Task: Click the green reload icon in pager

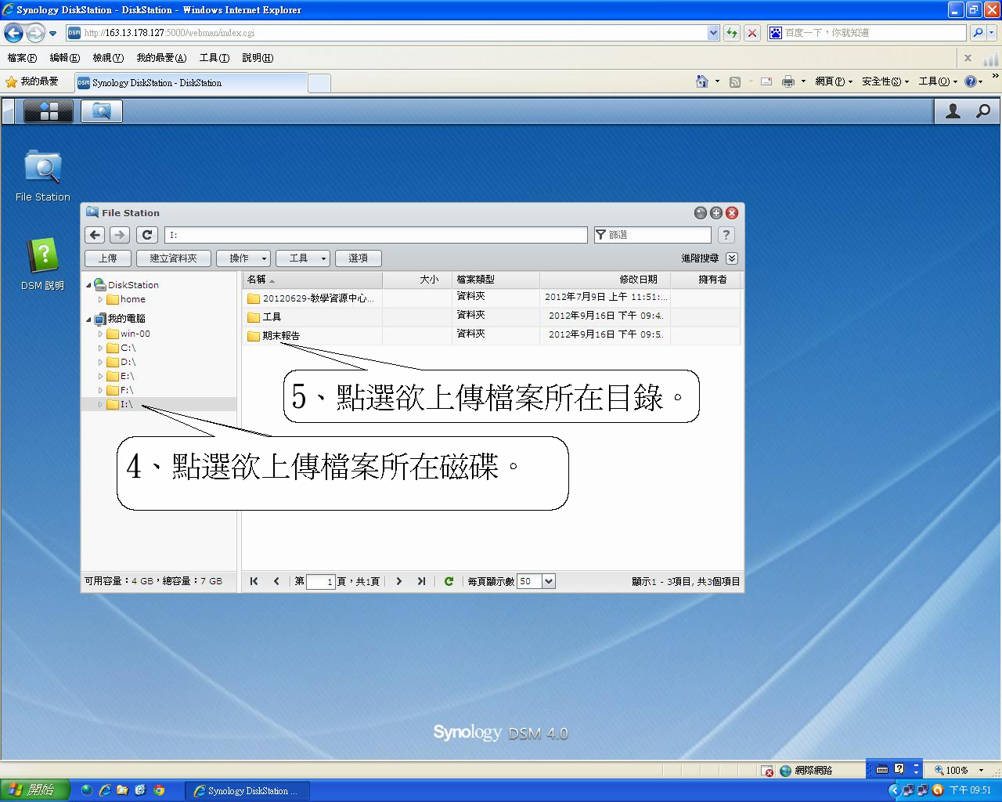Action: pyautogui.click(x=449, y=581)
